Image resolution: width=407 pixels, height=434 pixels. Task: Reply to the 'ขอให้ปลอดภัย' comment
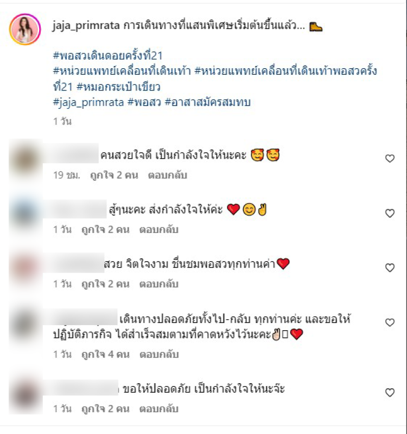tap(159, 409)
